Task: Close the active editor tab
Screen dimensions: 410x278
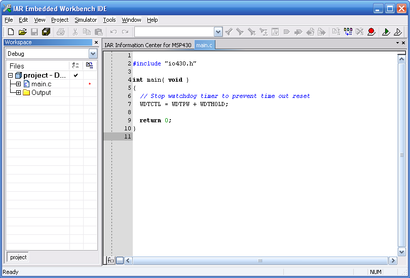Action: pyautogui.click(x=403, y=43)
